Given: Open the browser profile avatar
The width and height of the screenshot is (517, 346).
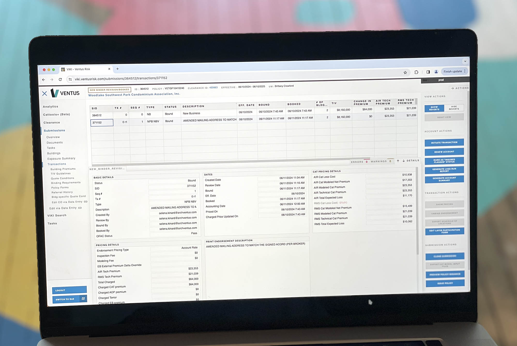Looking at the screenshot, I should click(x=436, y=72).
